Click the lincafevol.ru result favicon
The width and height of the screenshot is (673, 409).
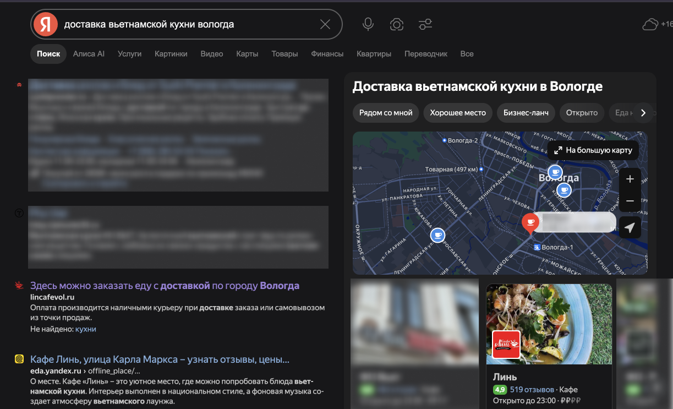[x=19, y=286]
